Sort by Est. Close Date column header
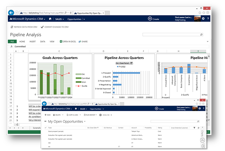Screen dimensions: 225x151 (x=93, y=127)
